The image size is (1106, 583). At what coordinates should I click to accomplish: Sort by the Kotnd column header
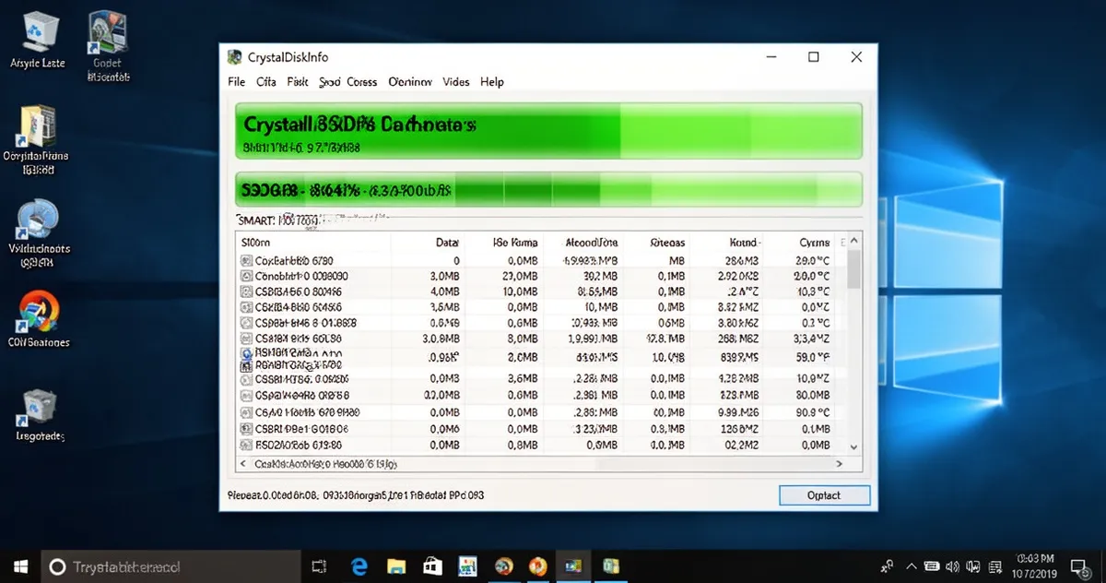[744, 242]
